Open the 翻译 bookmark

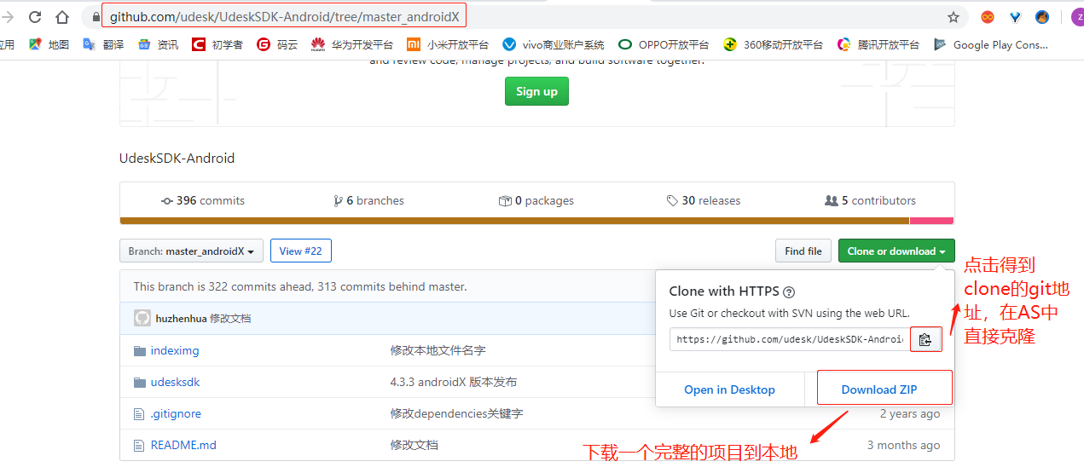103,44
